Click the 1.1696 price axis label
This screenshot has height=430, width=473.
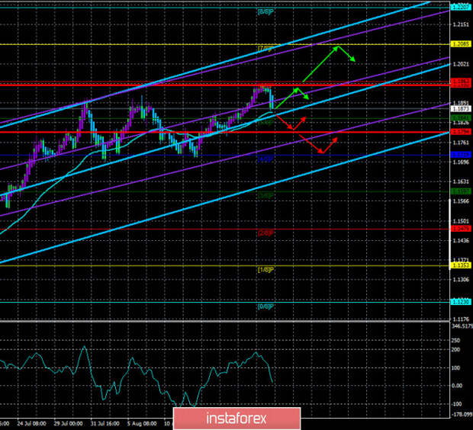(x=461, y=162)
